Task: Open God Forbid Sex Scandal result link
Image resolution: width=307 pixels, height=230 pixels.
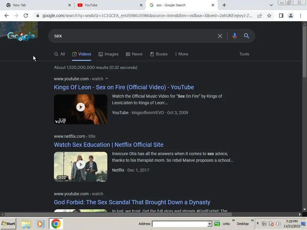Action: click(132, 202)
